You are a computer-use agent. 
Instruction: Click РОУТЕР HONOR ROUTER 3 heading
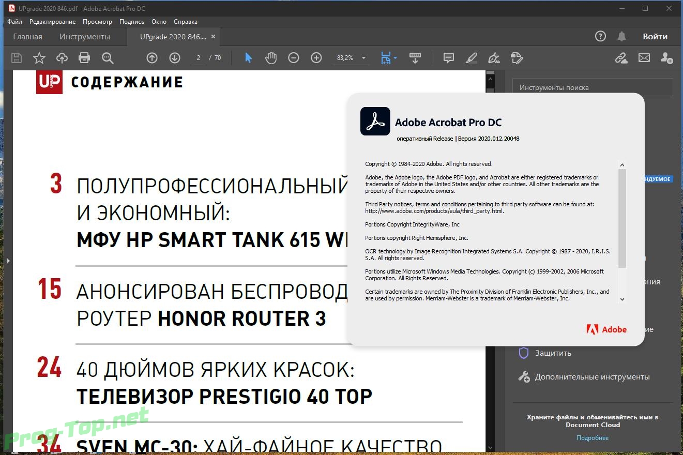point(201,318)
